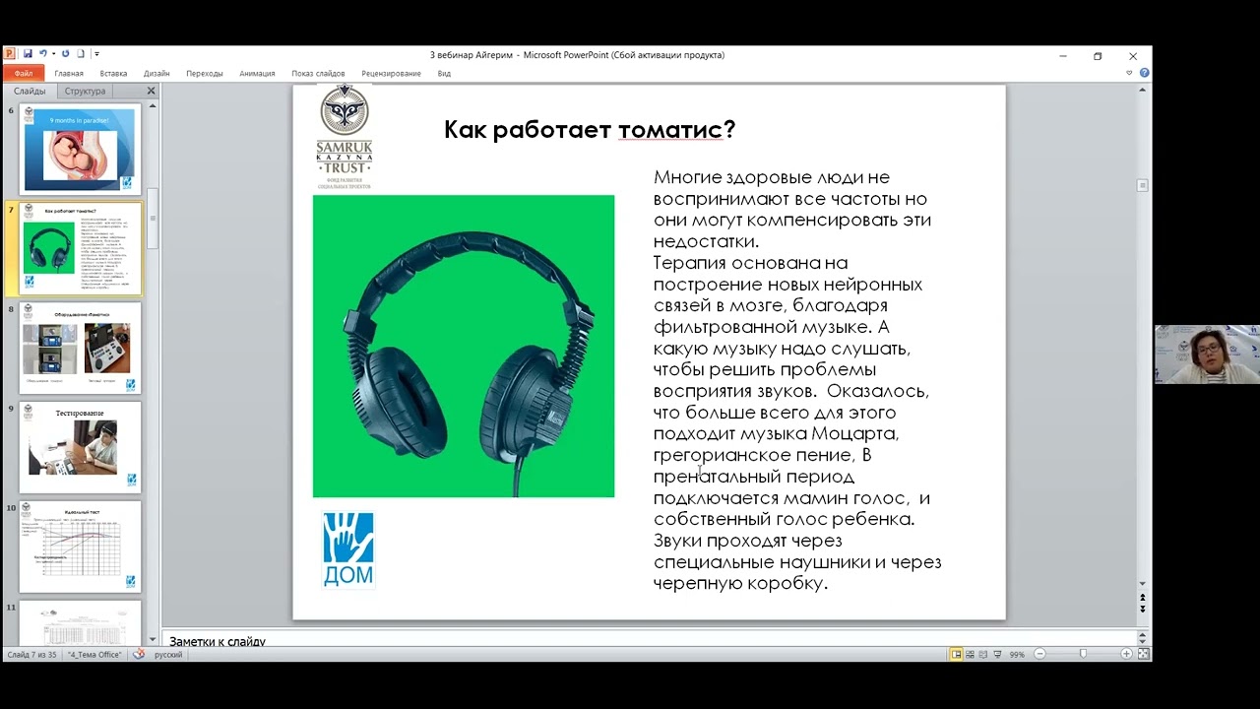Expand the ribbon with the chevron
1260x709 pixels.
coord(1129,73)
